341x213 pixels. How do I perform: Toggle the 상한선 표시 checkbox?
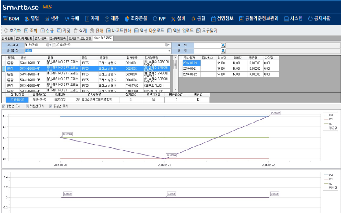(4, 106)
